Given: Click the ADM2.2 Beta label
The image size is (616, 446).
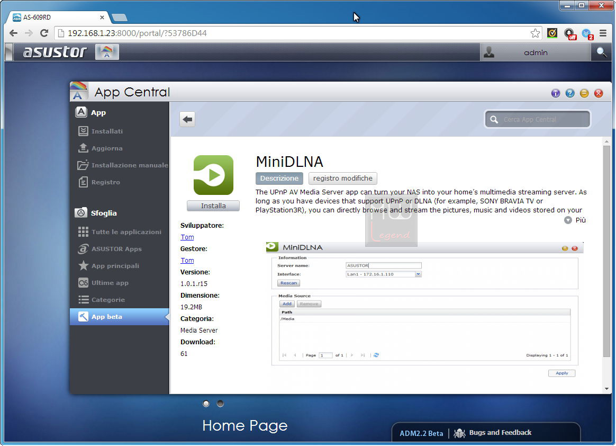Looking at the screenshot, I should tap(421, 433).
